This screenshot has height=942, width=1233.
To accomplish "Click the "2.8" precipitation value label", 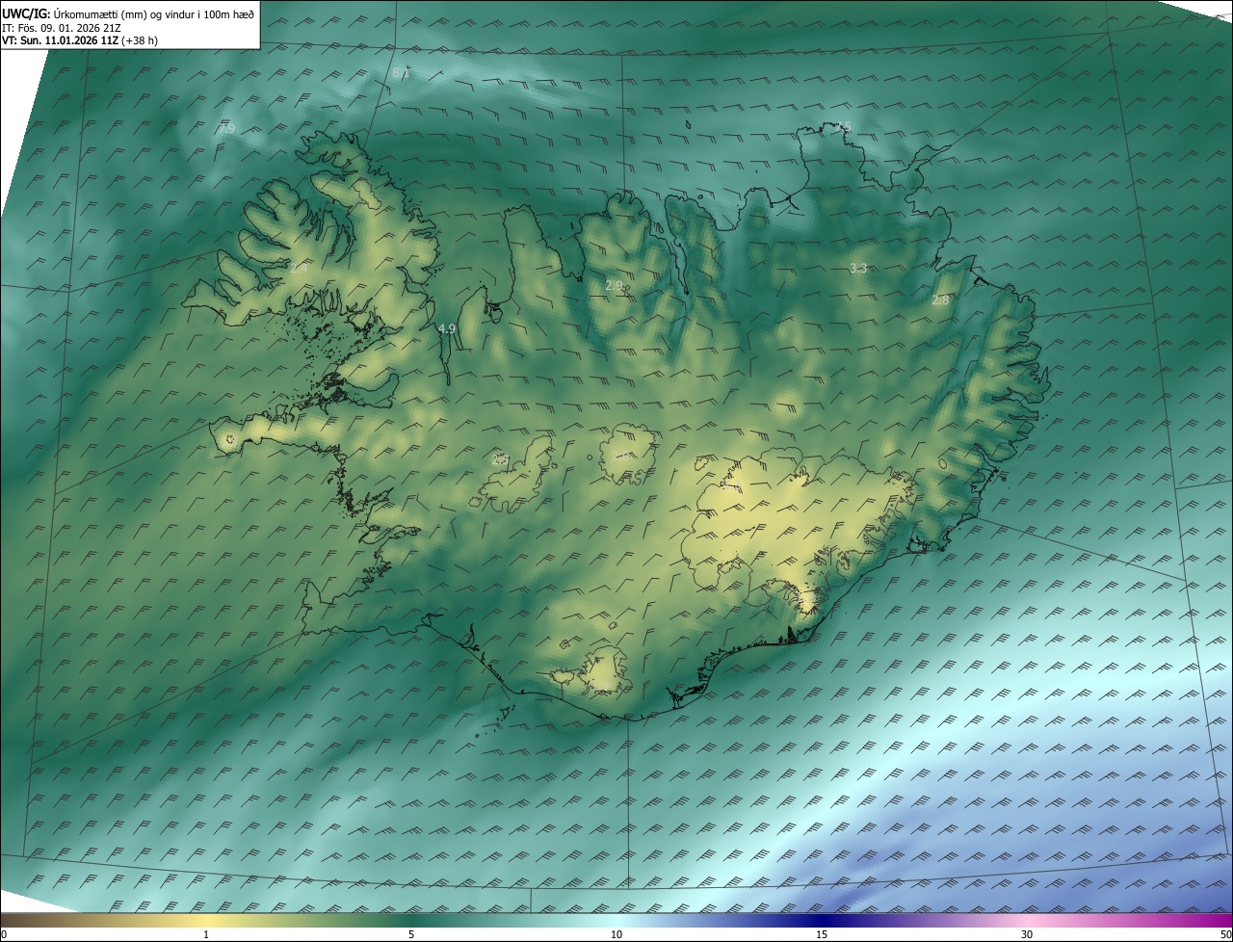I will click(940, 301).
